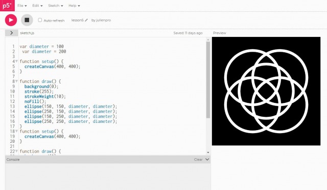The height and width of the screenshot is (190, 327).
Task: Stop the sketch with the stop button
Action: [27, 20]
